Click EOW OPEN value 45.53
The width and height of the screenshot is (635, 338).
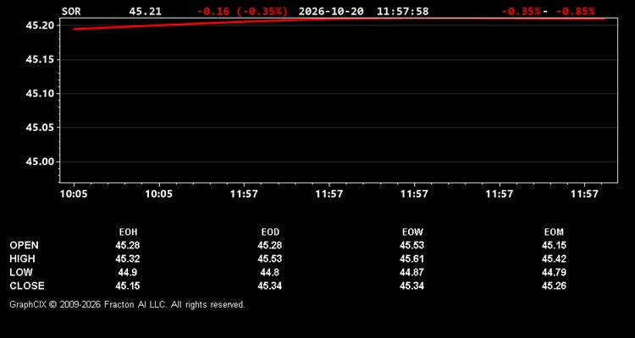point(411,245)
